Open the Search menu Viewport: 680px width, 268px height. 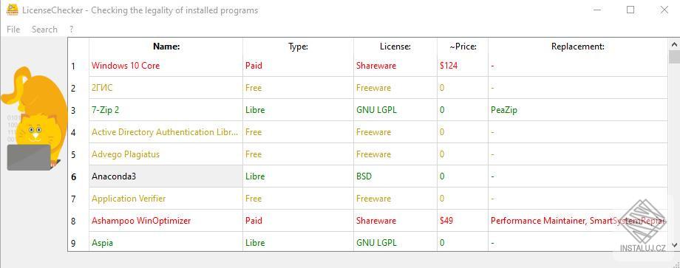click(44, 30)
